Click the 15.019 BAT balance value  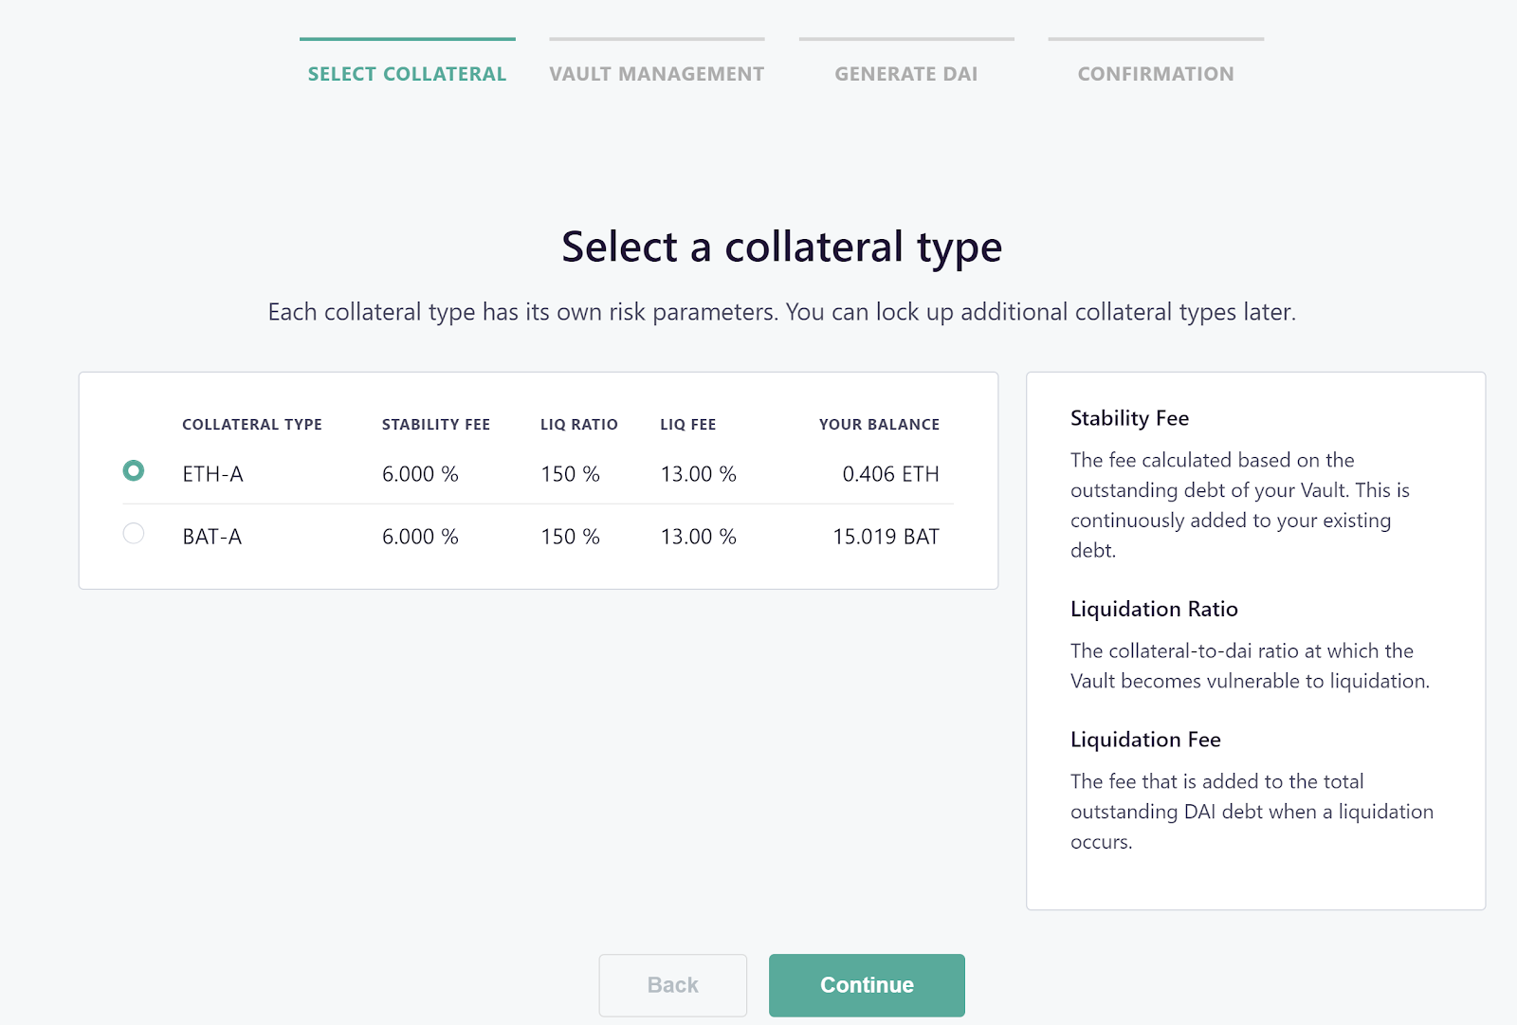click(886, 537)
